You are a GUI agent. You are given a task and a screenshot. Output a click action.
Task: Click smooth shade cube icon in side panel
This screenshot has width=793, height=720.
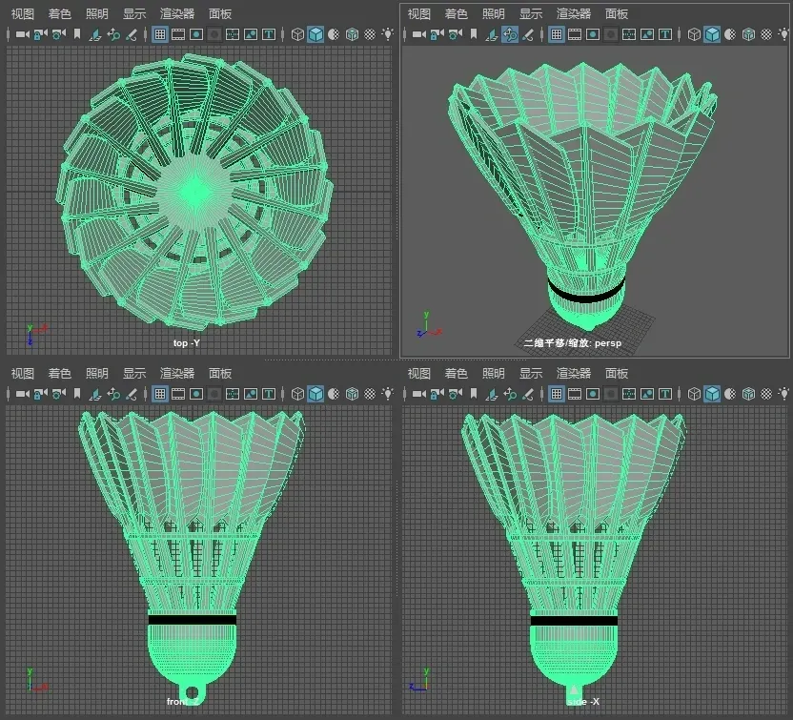point(712,394)
